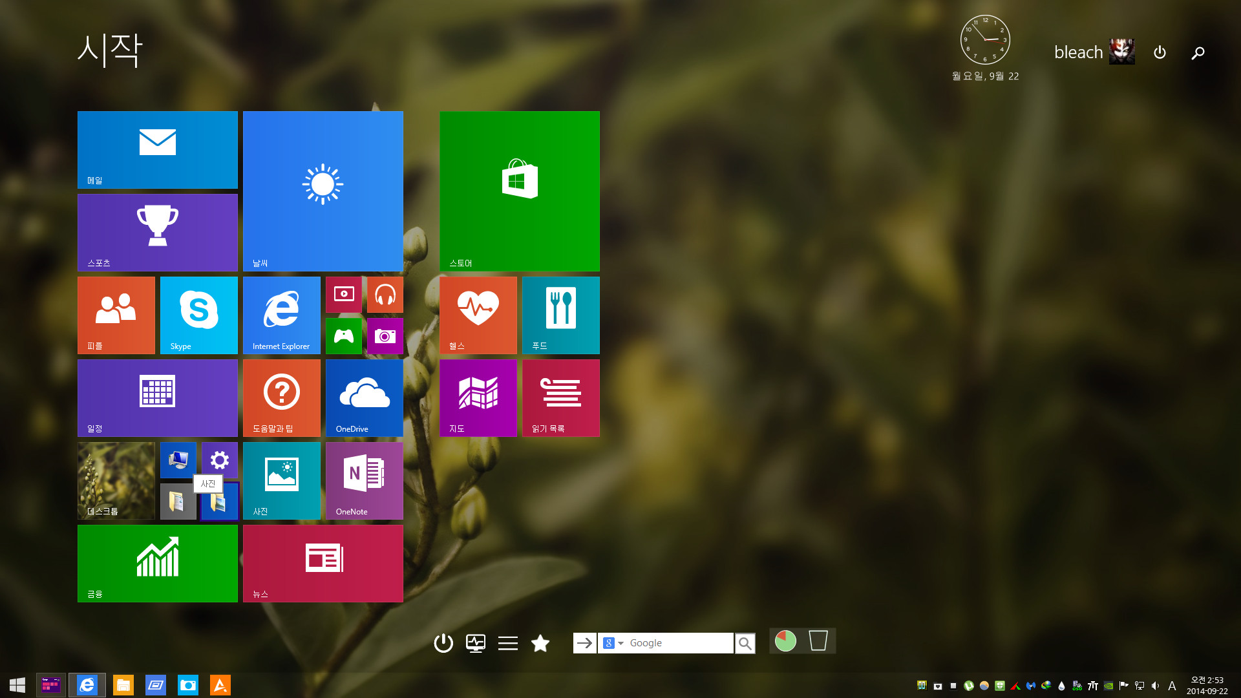Open the 푸드 (Food) tile

561,315
